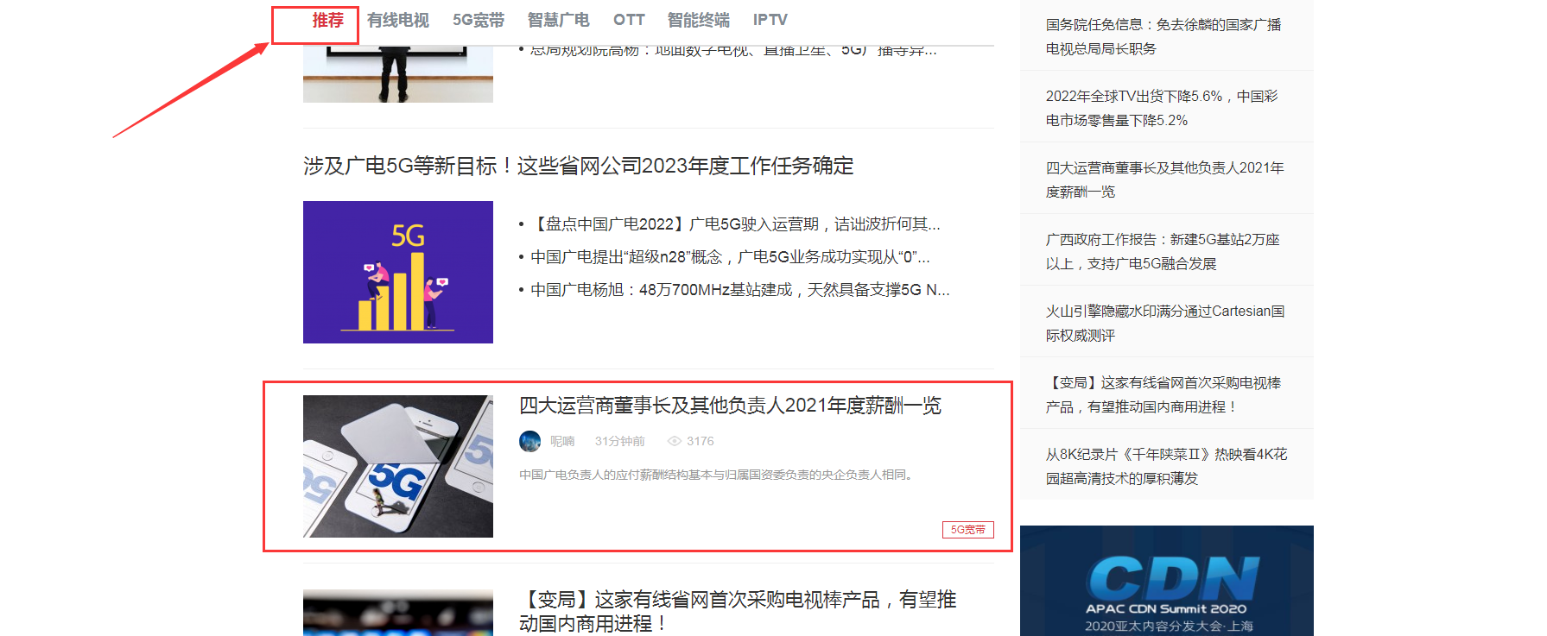Open sidebar link 2022年全球TV出货下降5.6%
Screen dimensions: 1547x636
1162,109
